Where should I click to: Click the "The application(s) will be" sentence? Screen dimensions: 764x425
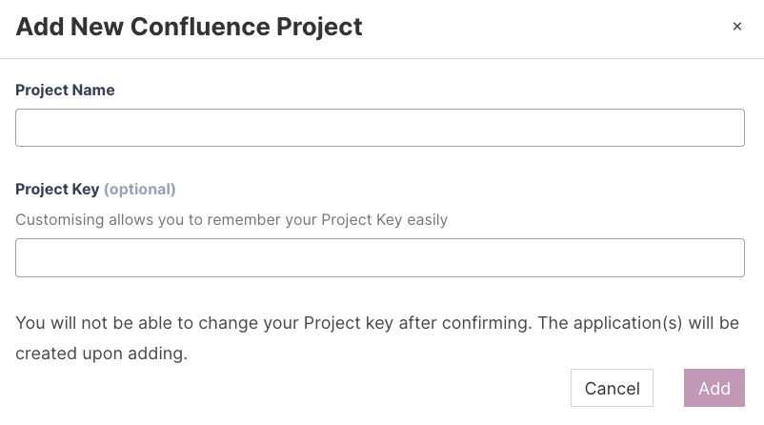tap(638, 323)
